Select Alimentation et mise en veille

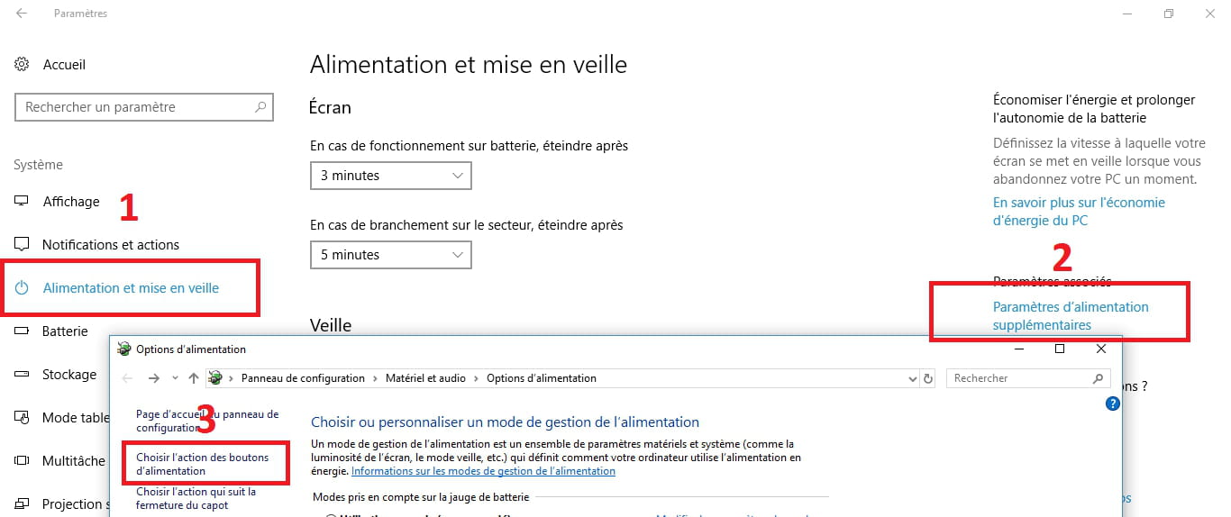coord(131,288)
